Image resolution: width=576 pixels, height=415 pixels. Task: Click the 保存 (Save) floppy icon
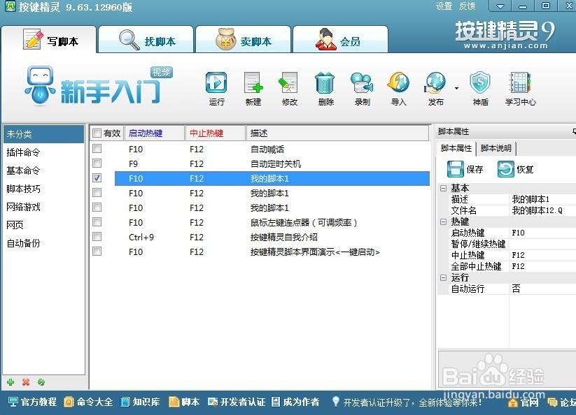pos(456,169)
